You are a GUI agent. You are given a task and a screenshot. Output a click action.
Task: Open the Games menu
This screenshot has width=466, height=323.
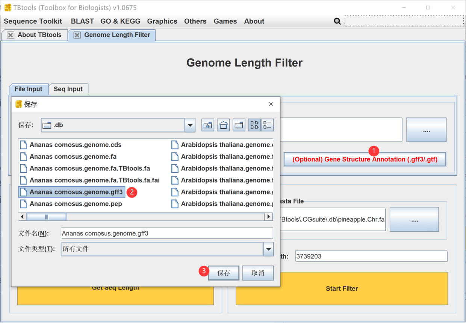tap(225, 21)
